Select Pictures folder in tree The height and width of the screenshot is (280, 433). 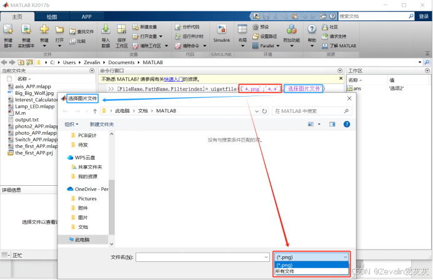pyautogui.click(x=84, y=198)
